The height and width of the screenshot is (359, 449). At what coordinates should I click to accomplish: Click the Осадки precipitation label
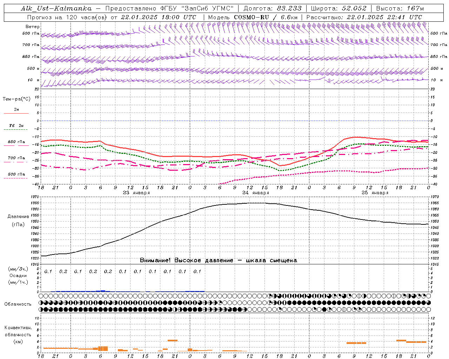pos(18,276)
